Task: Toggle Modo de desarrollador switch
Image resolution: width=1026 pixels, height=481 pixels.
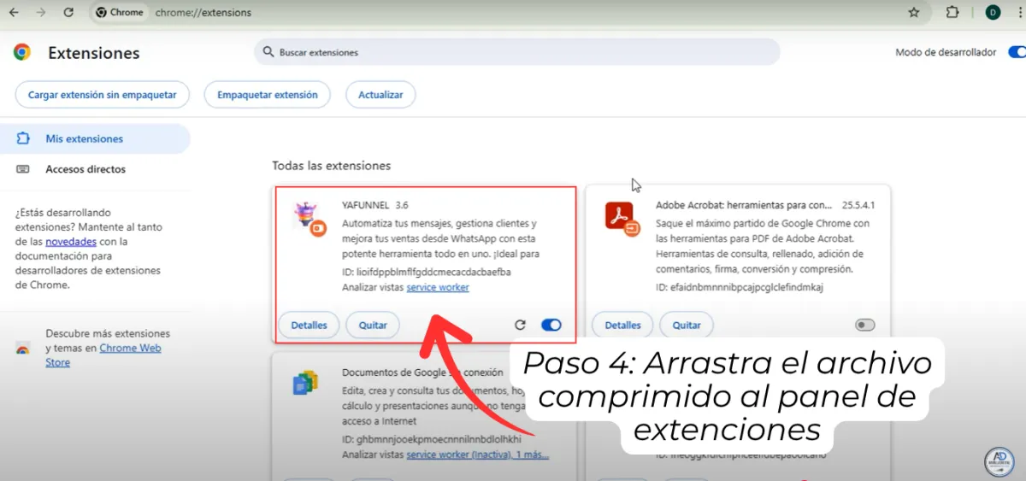Action: pos(1017,52)
